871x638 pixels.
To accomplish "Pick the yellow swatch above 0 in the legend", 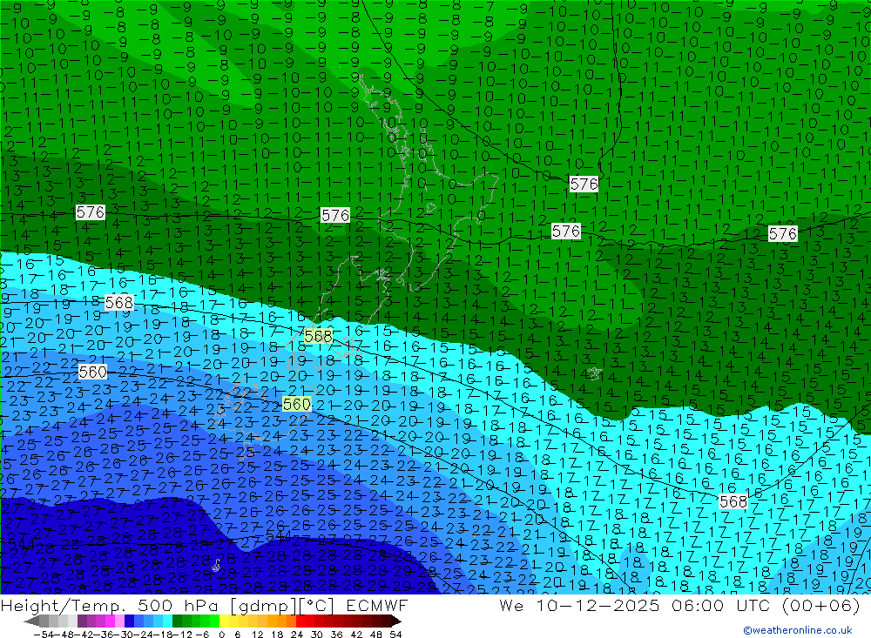I will pyautogui.click(x=225, y=621).
